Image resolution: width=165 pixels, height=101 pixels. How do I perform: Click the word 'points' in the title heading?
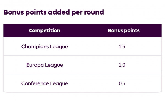pos(36,13)
